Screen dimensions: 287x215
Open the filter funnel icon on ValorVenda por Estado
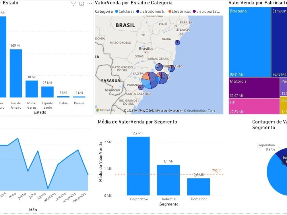coord(73,4)
